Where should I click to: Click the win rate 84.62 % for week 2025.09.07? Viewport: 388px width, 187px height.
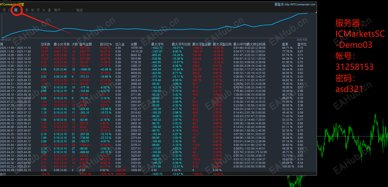[287, 80]
